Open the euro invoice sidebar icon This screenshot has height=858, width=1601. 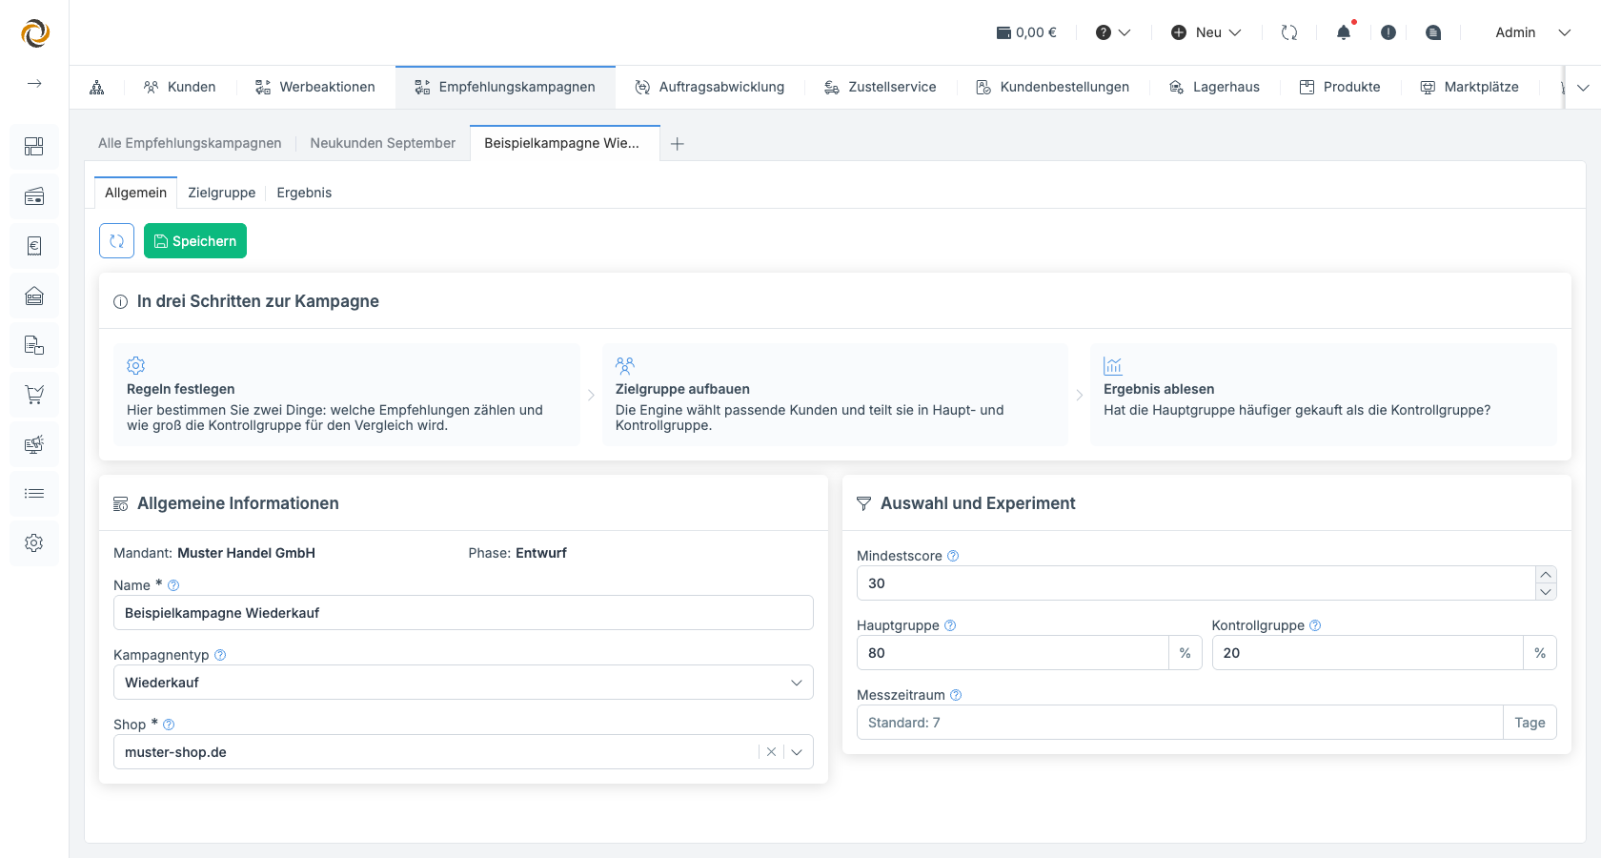pos(34,246)
